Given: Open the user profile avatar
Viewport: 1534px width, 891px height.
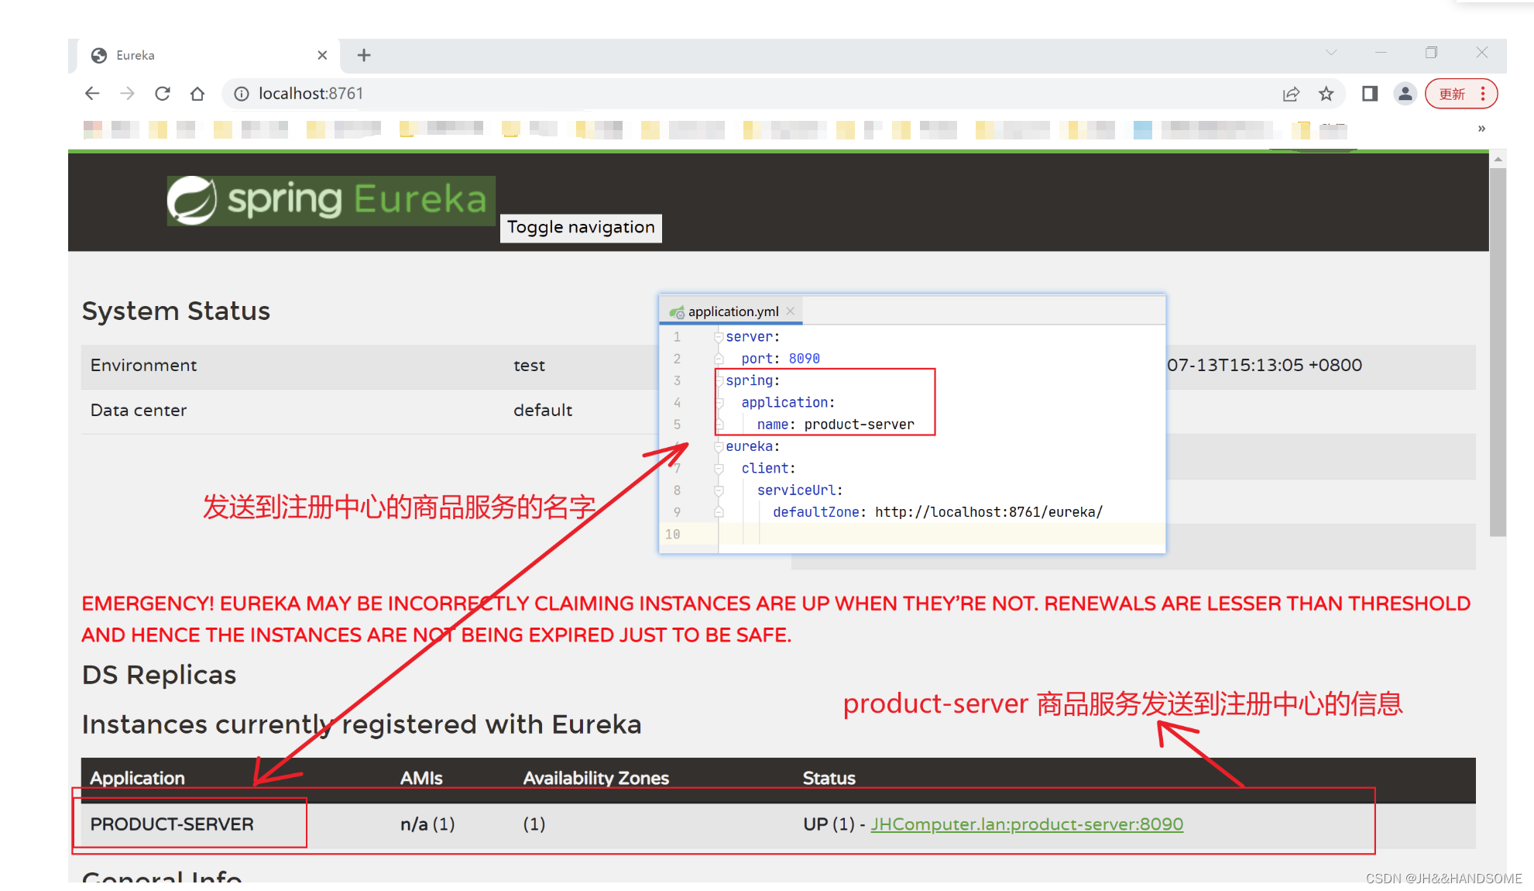Looking at the screenshot, I should click(1405, 94).
